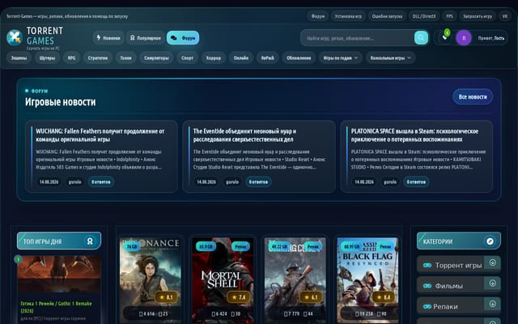Open the Gothic 1 Remake top game link

56,307
